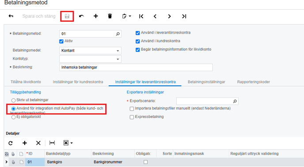Select the ID cell with 01
This screenshot has width=304, height=167.
pos(35,162)
